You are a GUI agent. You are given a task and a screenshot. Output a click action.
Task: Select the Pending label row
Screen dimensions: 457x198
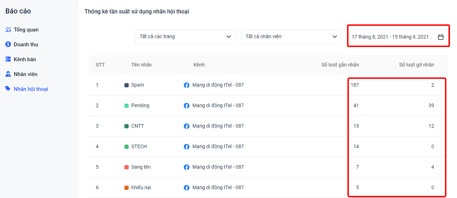pos(140,105)
